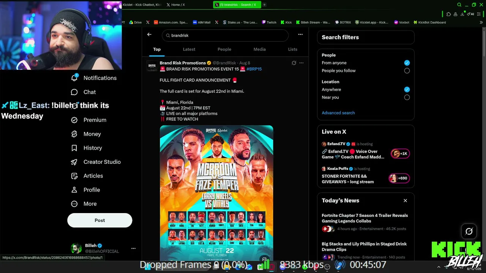Image resolution: width=486 pixels, height=273 pixels.
Task: Select the 'Near you' location radio option
Action: [407, 97]
